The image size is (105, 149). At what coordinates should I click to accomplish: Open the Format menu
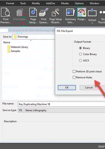coord(10,3)
